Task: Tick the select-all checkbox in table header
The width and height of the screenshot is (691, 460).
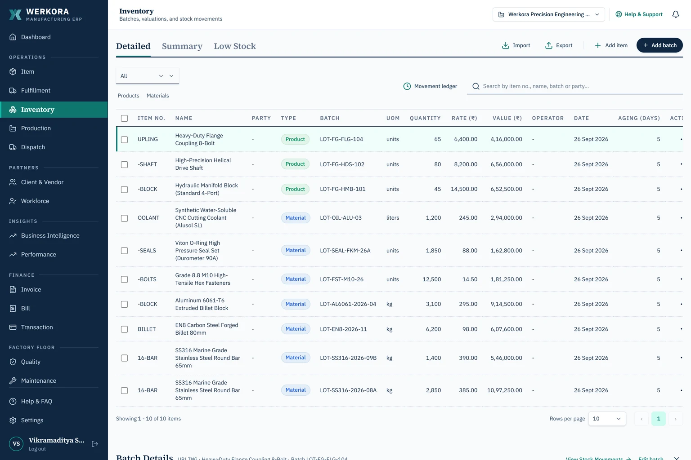Action: [125, 118]
